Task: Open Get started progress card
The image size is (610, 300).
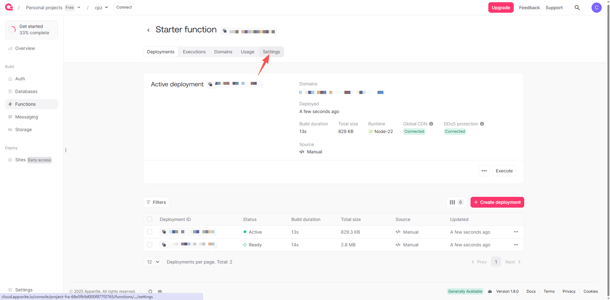Action: click(31, 30)
